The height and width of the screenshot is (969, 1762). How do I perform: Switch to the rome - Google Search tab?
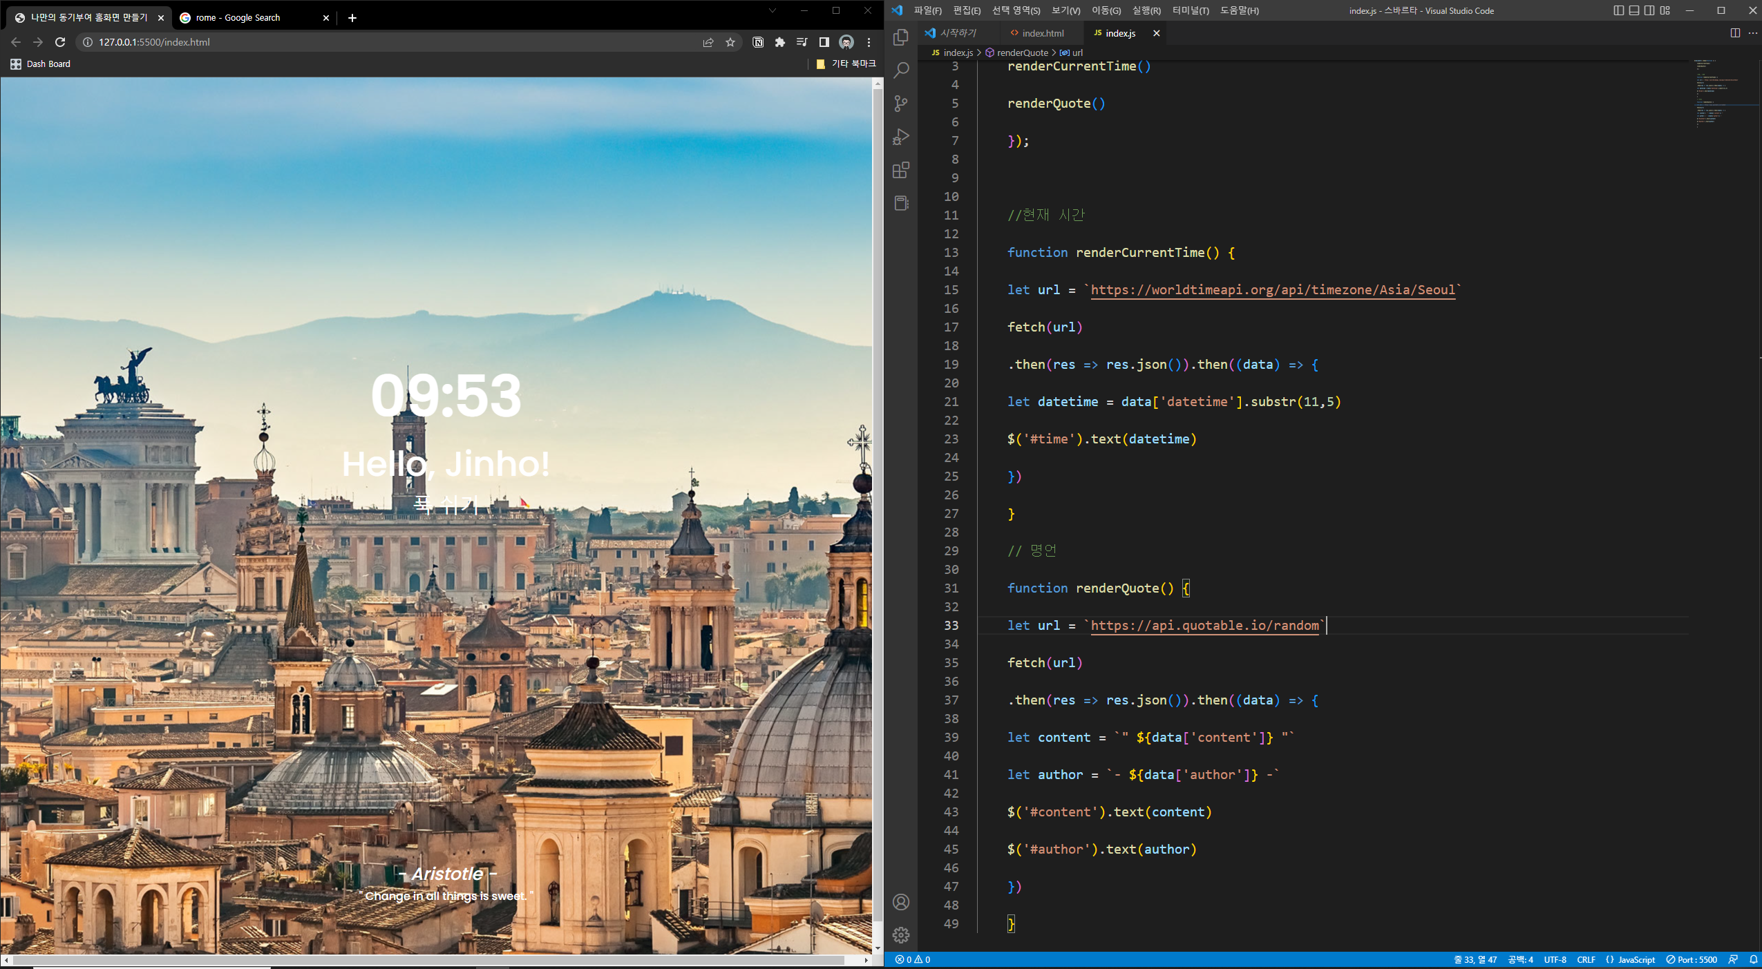(253, 18)
